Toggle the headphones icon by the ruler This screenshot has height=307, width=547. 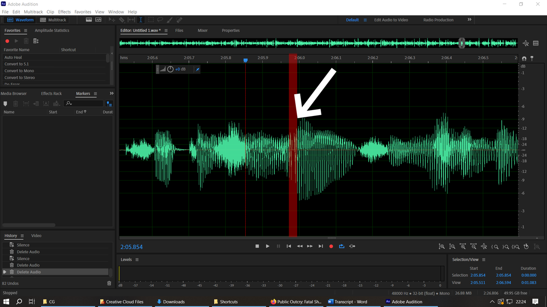524,58
